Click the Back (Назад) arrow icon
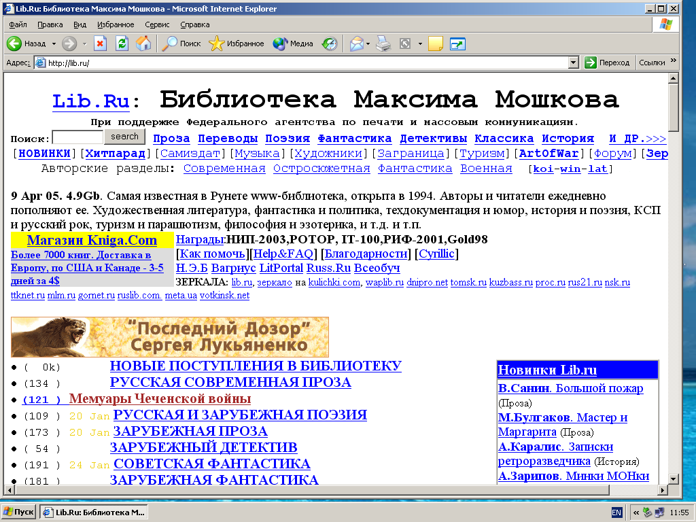This screenshot has height=522, width=696. (x=14, y=43)
